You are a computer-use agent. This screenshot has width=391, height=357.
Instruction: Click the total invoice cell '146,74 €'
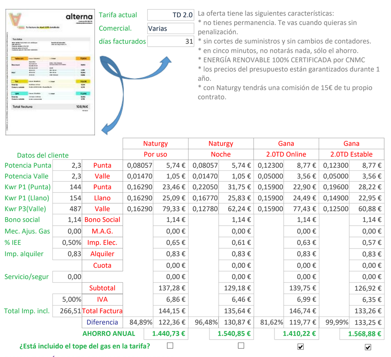301,311
